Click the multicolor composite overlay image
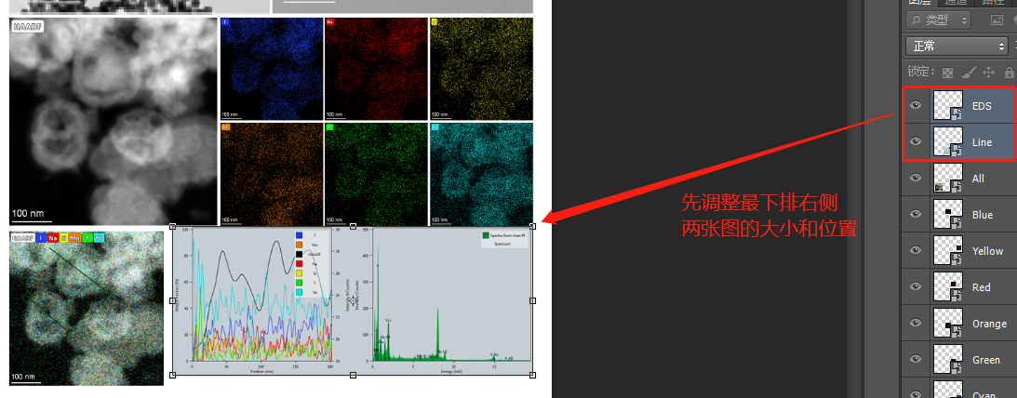Image resolution: width=1017 pixels, height=398 pixels. pyautogui.click(x=87, y=308)
